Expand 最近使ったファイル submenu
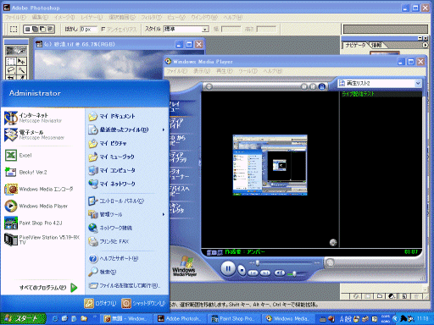The width and height of the screenshot is (434, 325). 126,129
